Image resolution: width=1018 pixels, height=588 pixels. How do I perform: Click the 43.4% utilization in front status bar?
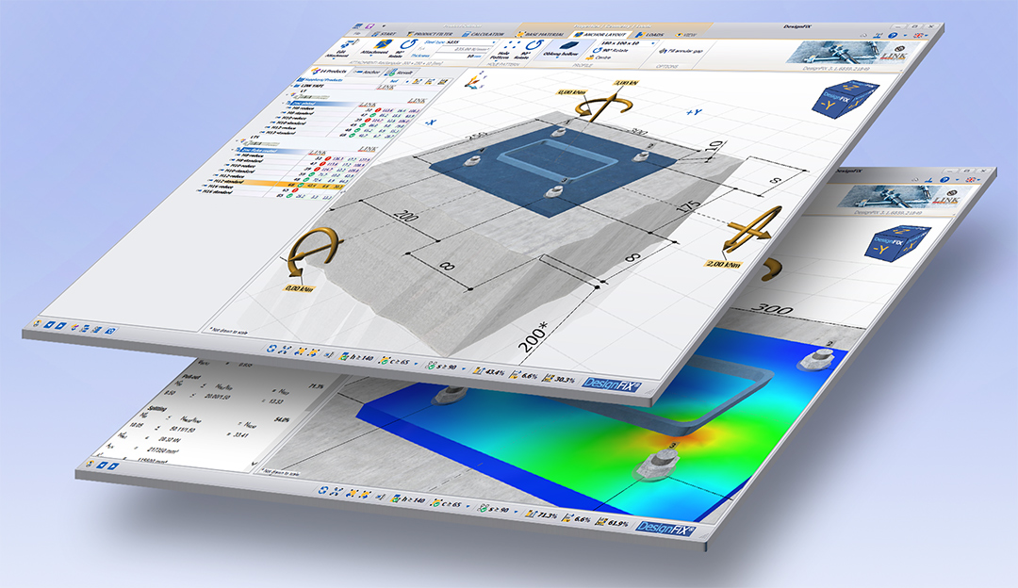[x=491, y=371]
